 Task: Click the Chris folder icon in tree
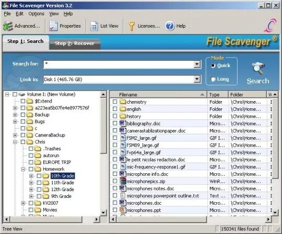coord(30,142)
